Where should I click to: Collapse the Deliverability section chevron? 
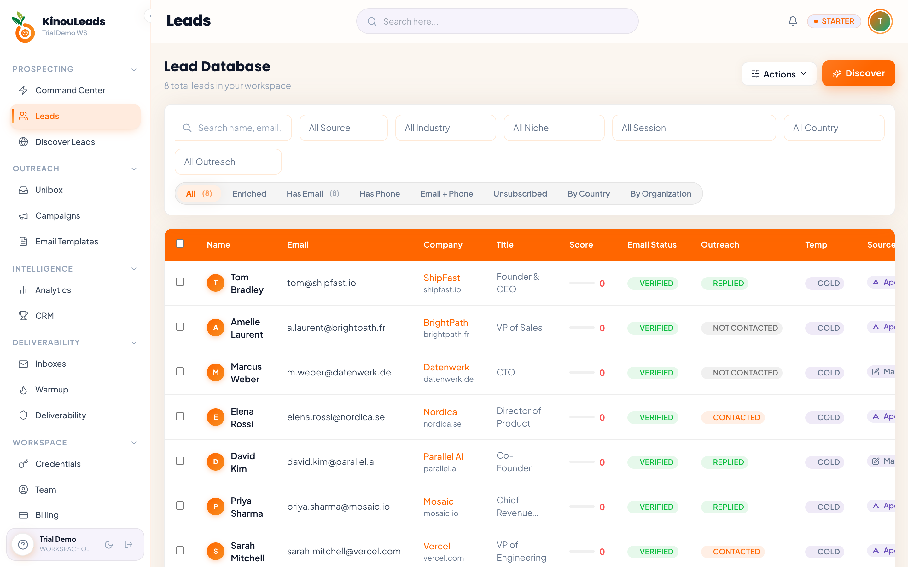coord(134,343)
